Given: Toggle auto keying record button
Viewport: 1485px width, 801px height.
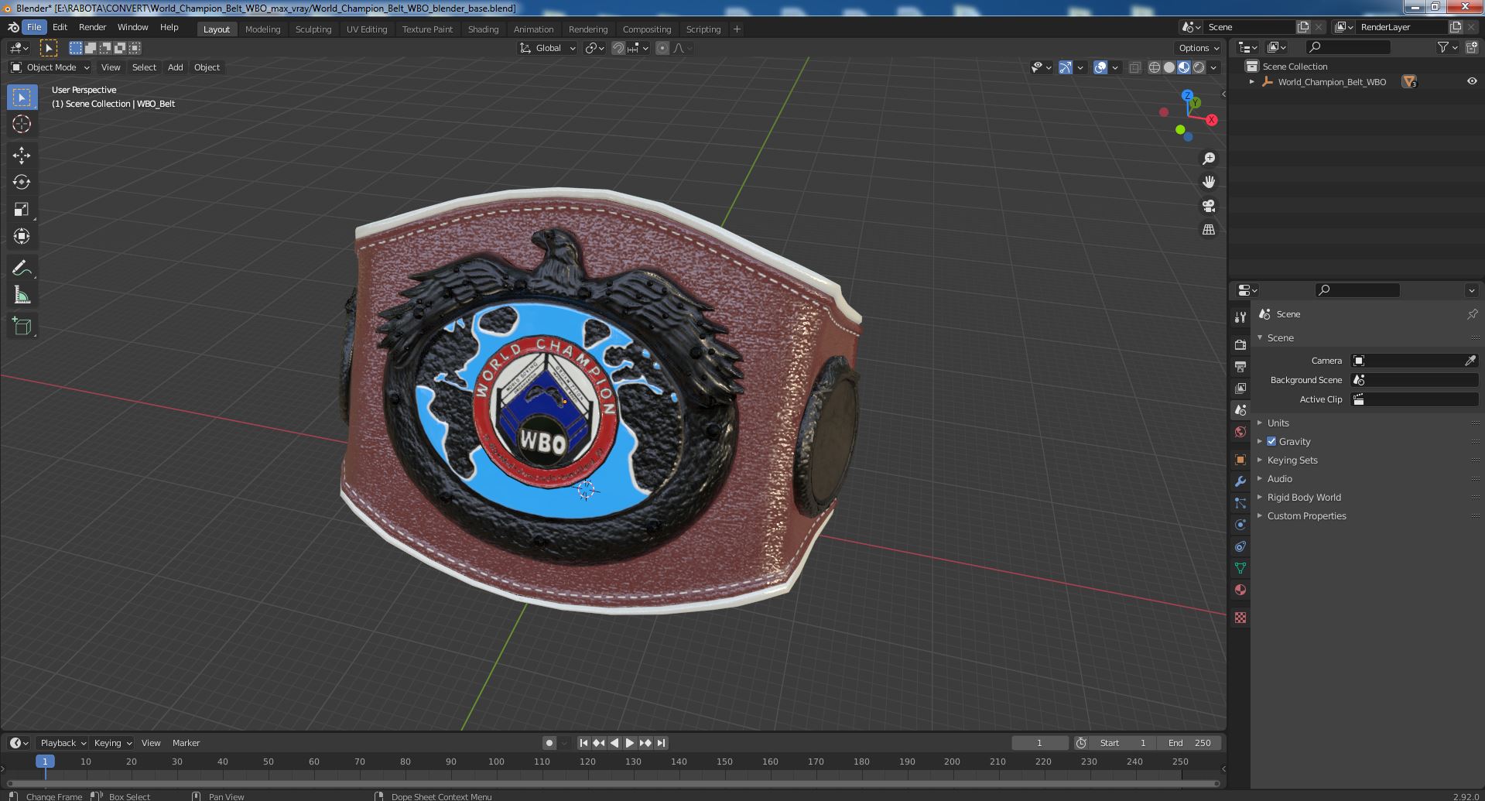Looking at the screenshot, I should pyautogui.click(x=549, y=743).
